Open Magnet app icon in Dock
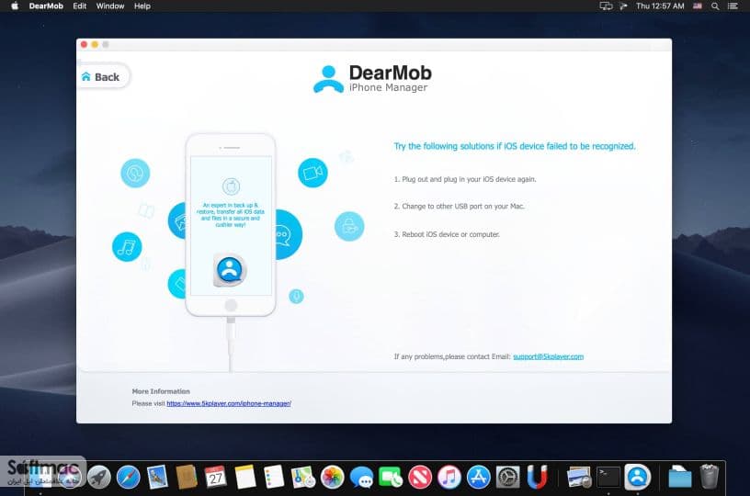Screen dimensions: 750x496 tap(537, 477)
